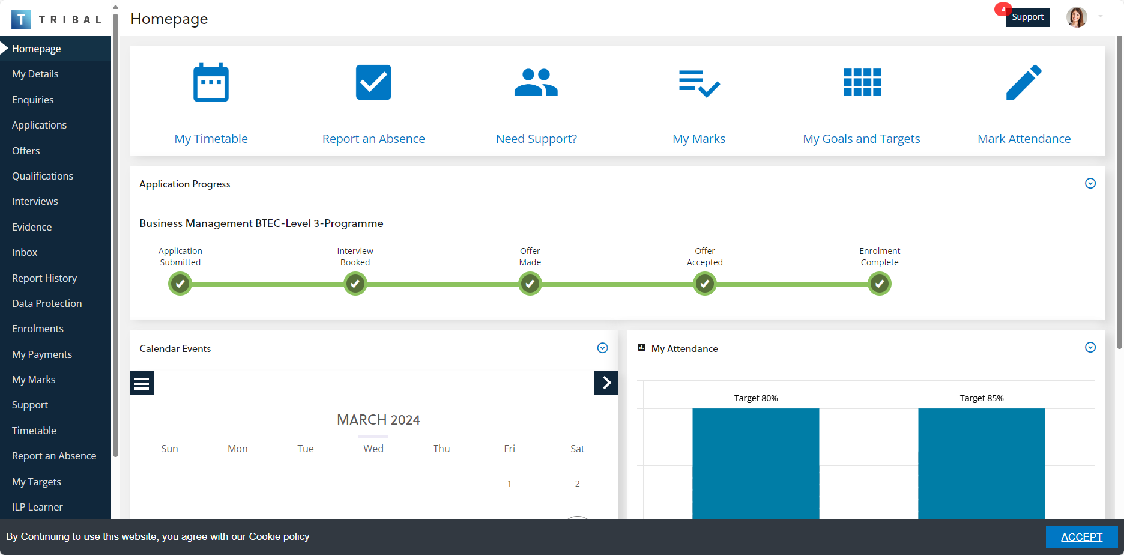Click the MARCH 2024 calendar title
The width and height of the screenshot is (1124, 555).
[378, 420]
